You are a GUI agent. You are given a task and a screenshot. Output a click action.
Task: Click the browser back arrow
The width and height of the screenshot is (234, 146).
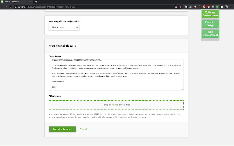(x=1, y=7)
